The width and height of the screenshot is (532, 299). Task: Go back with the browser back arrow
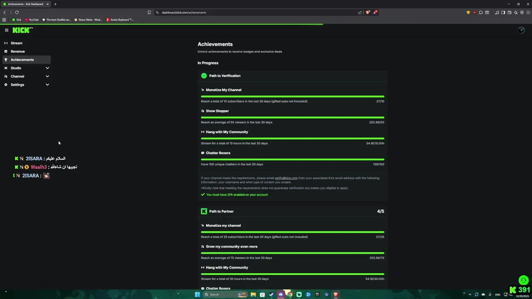tap(5, 12)
